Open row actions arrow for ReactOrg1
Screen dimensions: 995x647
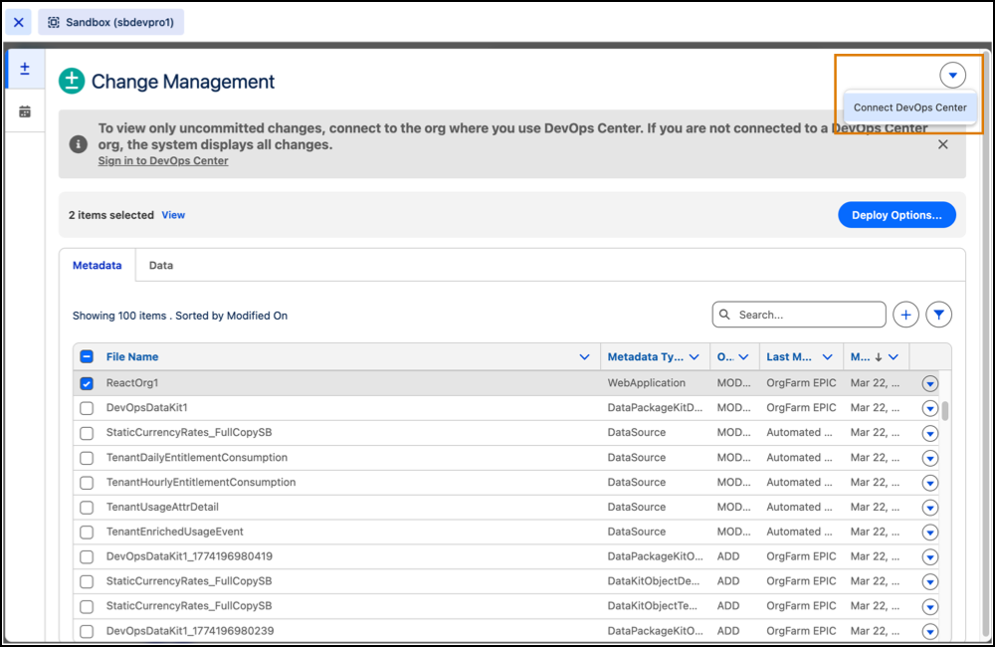(x=929, y=383)
